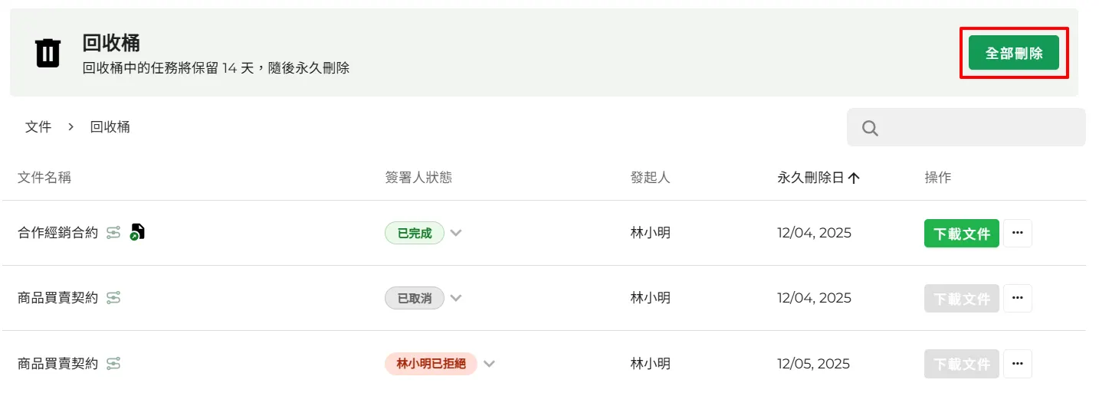
Task: Expand the chevron next to 林小明已拒絕 status
Action: point(489,363)
